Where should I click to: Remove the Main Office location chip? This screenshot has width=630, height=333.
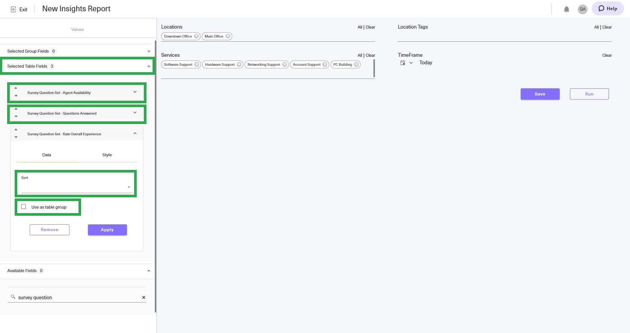click(228, 36)
